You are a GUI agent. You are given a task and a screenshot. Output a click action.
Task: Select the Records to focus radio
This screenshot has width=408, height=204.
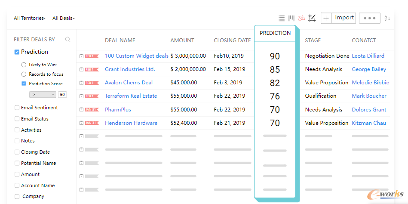24,74
